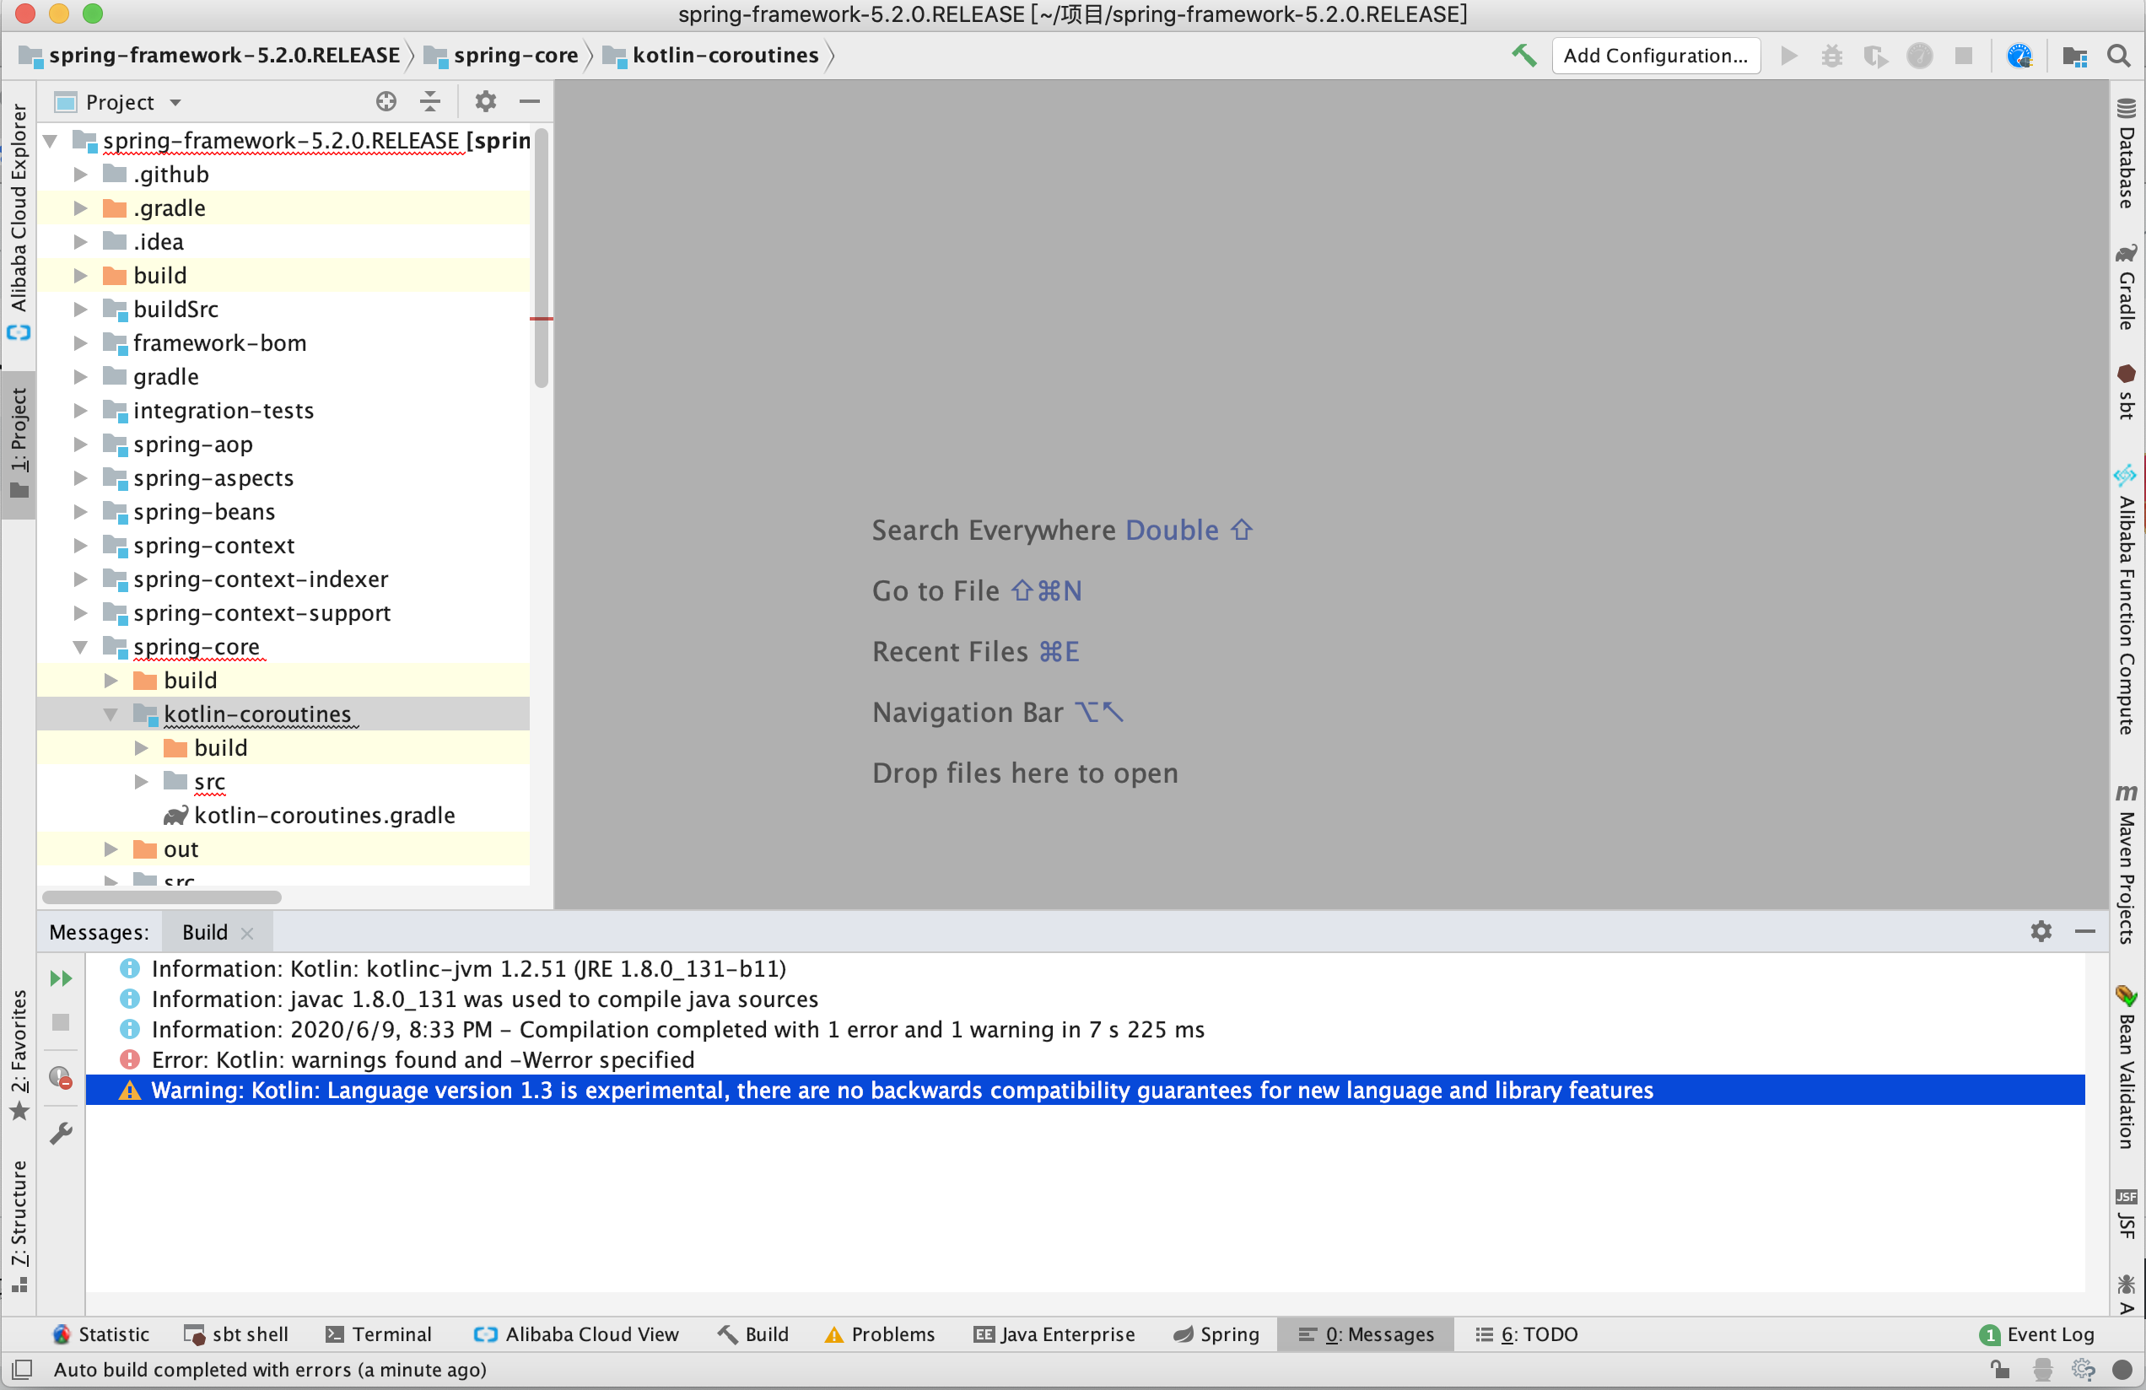
Task: Open Messages panel gear settings
Action: tap(2041, 931)
